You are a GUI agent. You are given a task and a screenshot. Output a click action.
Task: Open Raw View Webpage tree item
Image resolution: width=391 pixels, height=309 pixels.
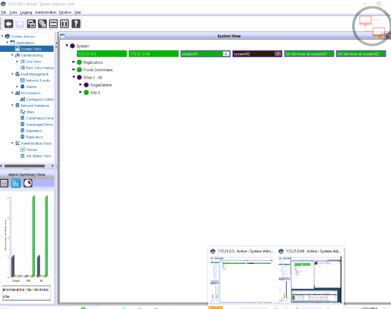[x=40, y=68]
